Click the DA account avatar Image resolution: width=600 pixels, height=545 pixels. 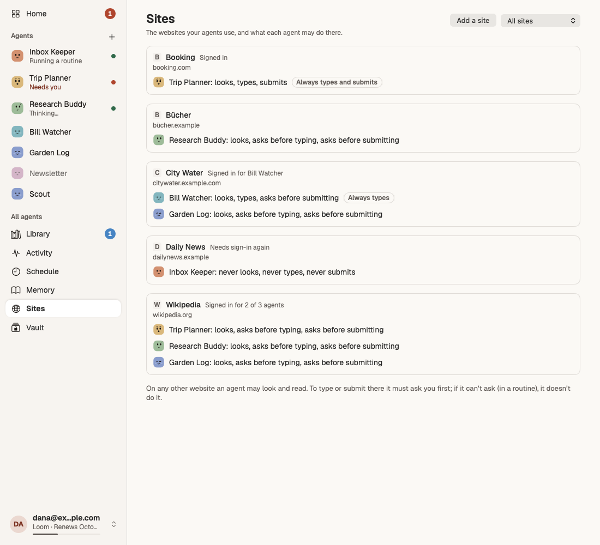tap(19, 524)
